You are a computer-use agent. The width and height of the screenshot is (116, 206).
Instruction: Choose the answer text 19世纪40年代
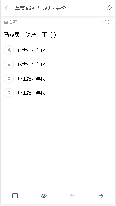point(32,64)
